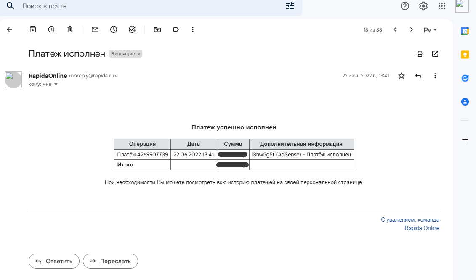Screen dimensions: 476x280
Task: Go back to the inbox list
Action: tap(9, 29)
